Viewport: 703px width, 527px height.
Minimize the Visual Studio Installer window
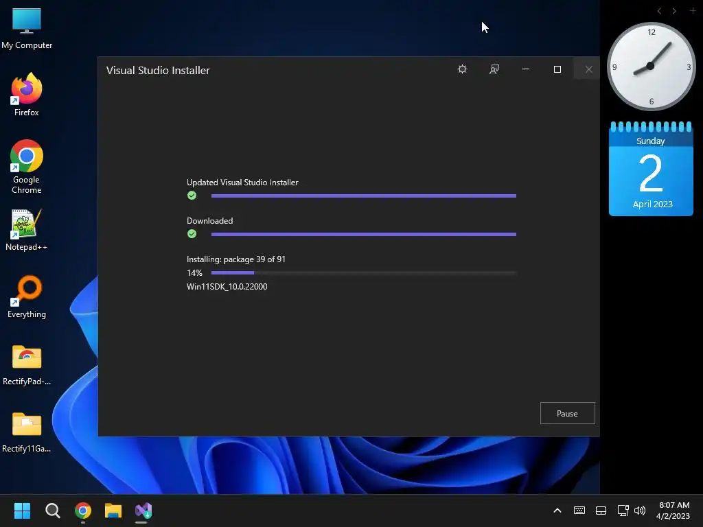526,69
